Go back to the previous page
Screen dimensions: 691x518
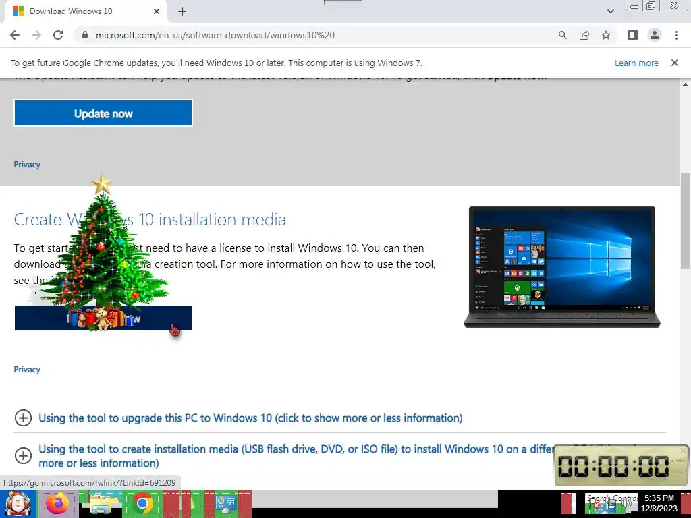15,35
